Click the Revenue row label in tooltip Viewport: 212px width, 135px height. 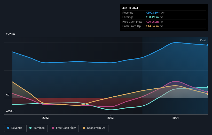(128, 13)
